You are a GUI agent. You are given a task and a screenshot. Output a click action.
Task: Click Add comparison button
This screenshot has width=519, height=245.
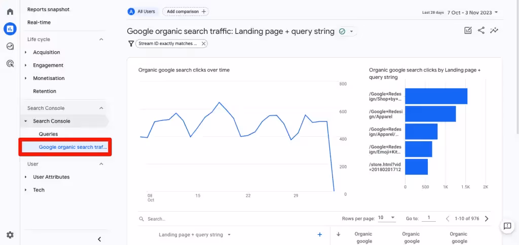click(x=186, y=12)
